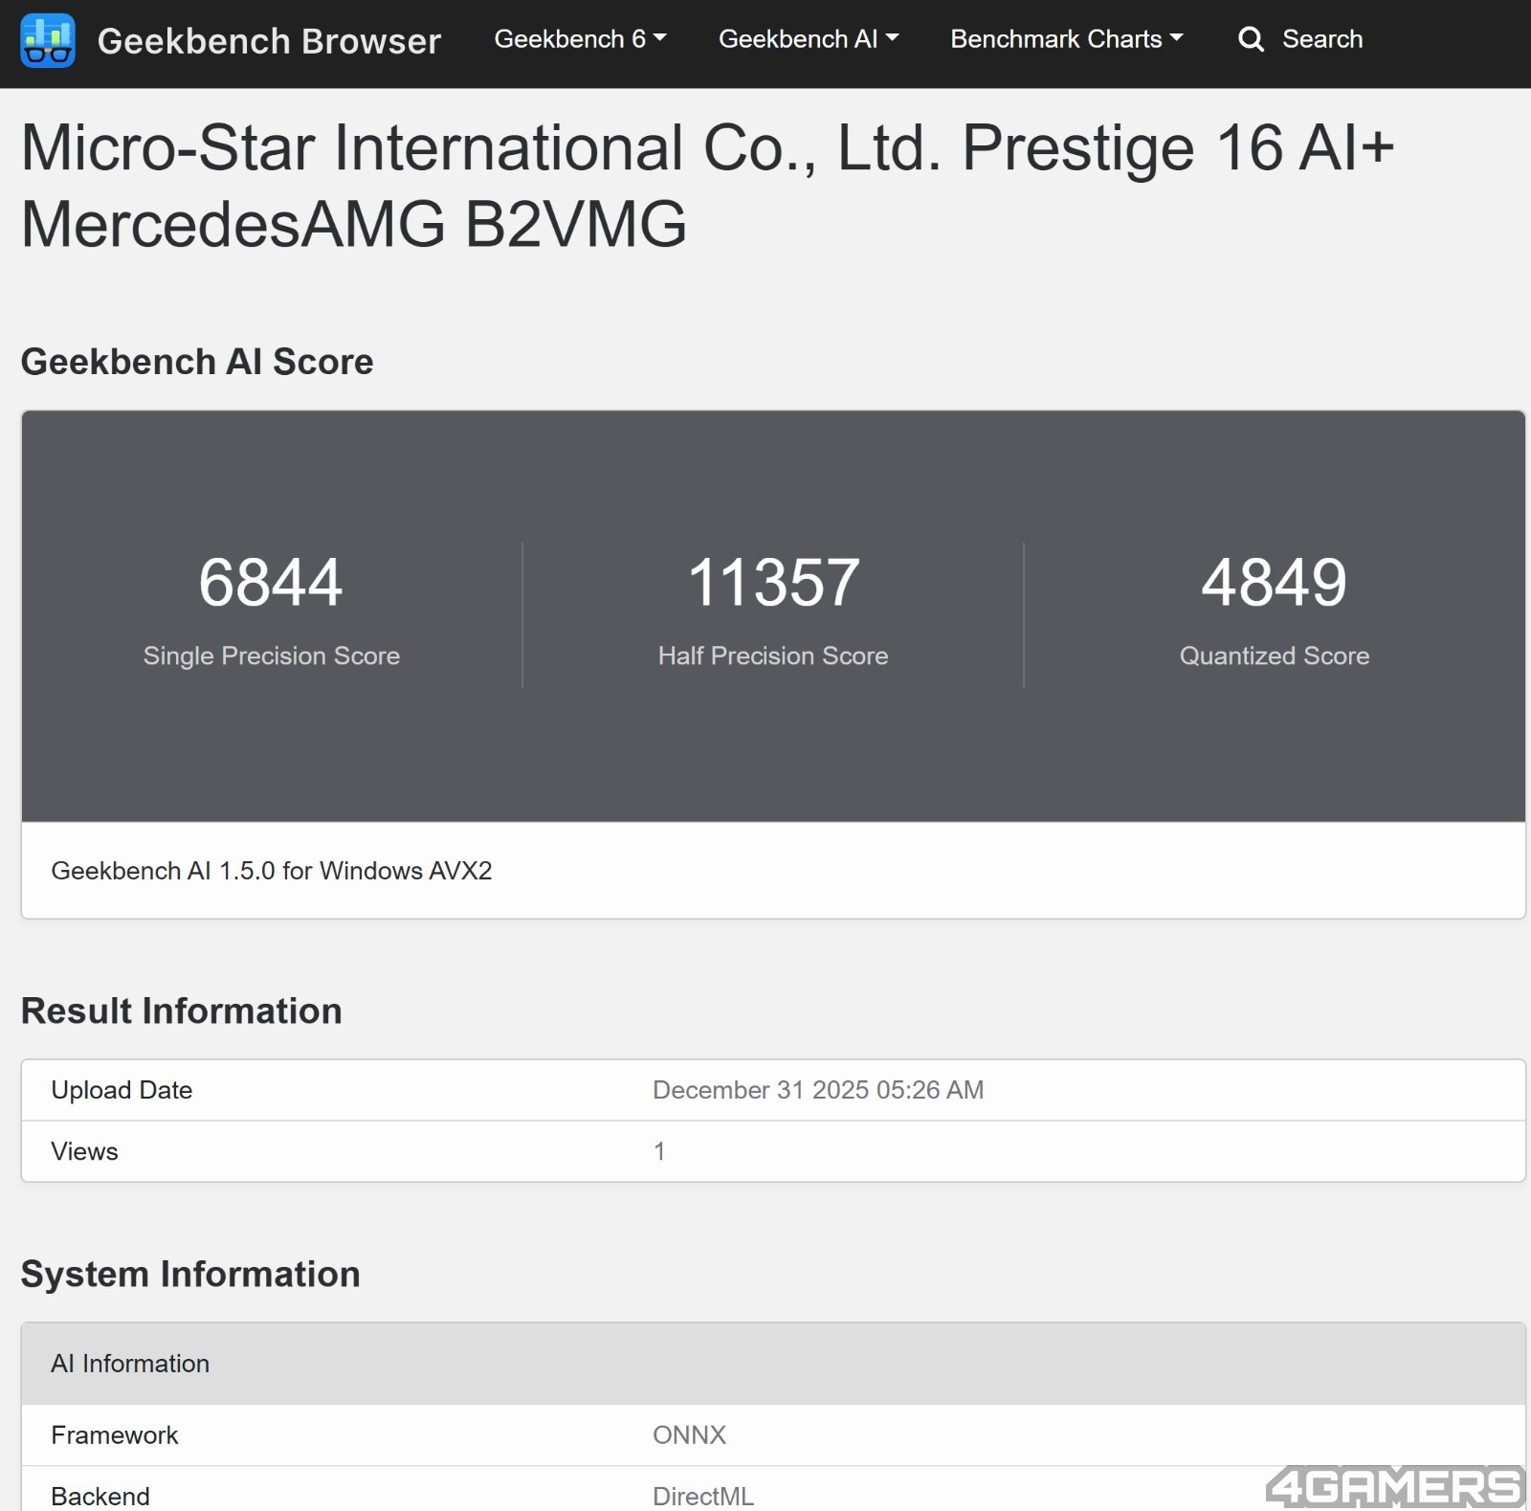The height and width of the screenshot is (1511, 1531).
Task: Click the AI Information table header
Action: [130, 1364]
